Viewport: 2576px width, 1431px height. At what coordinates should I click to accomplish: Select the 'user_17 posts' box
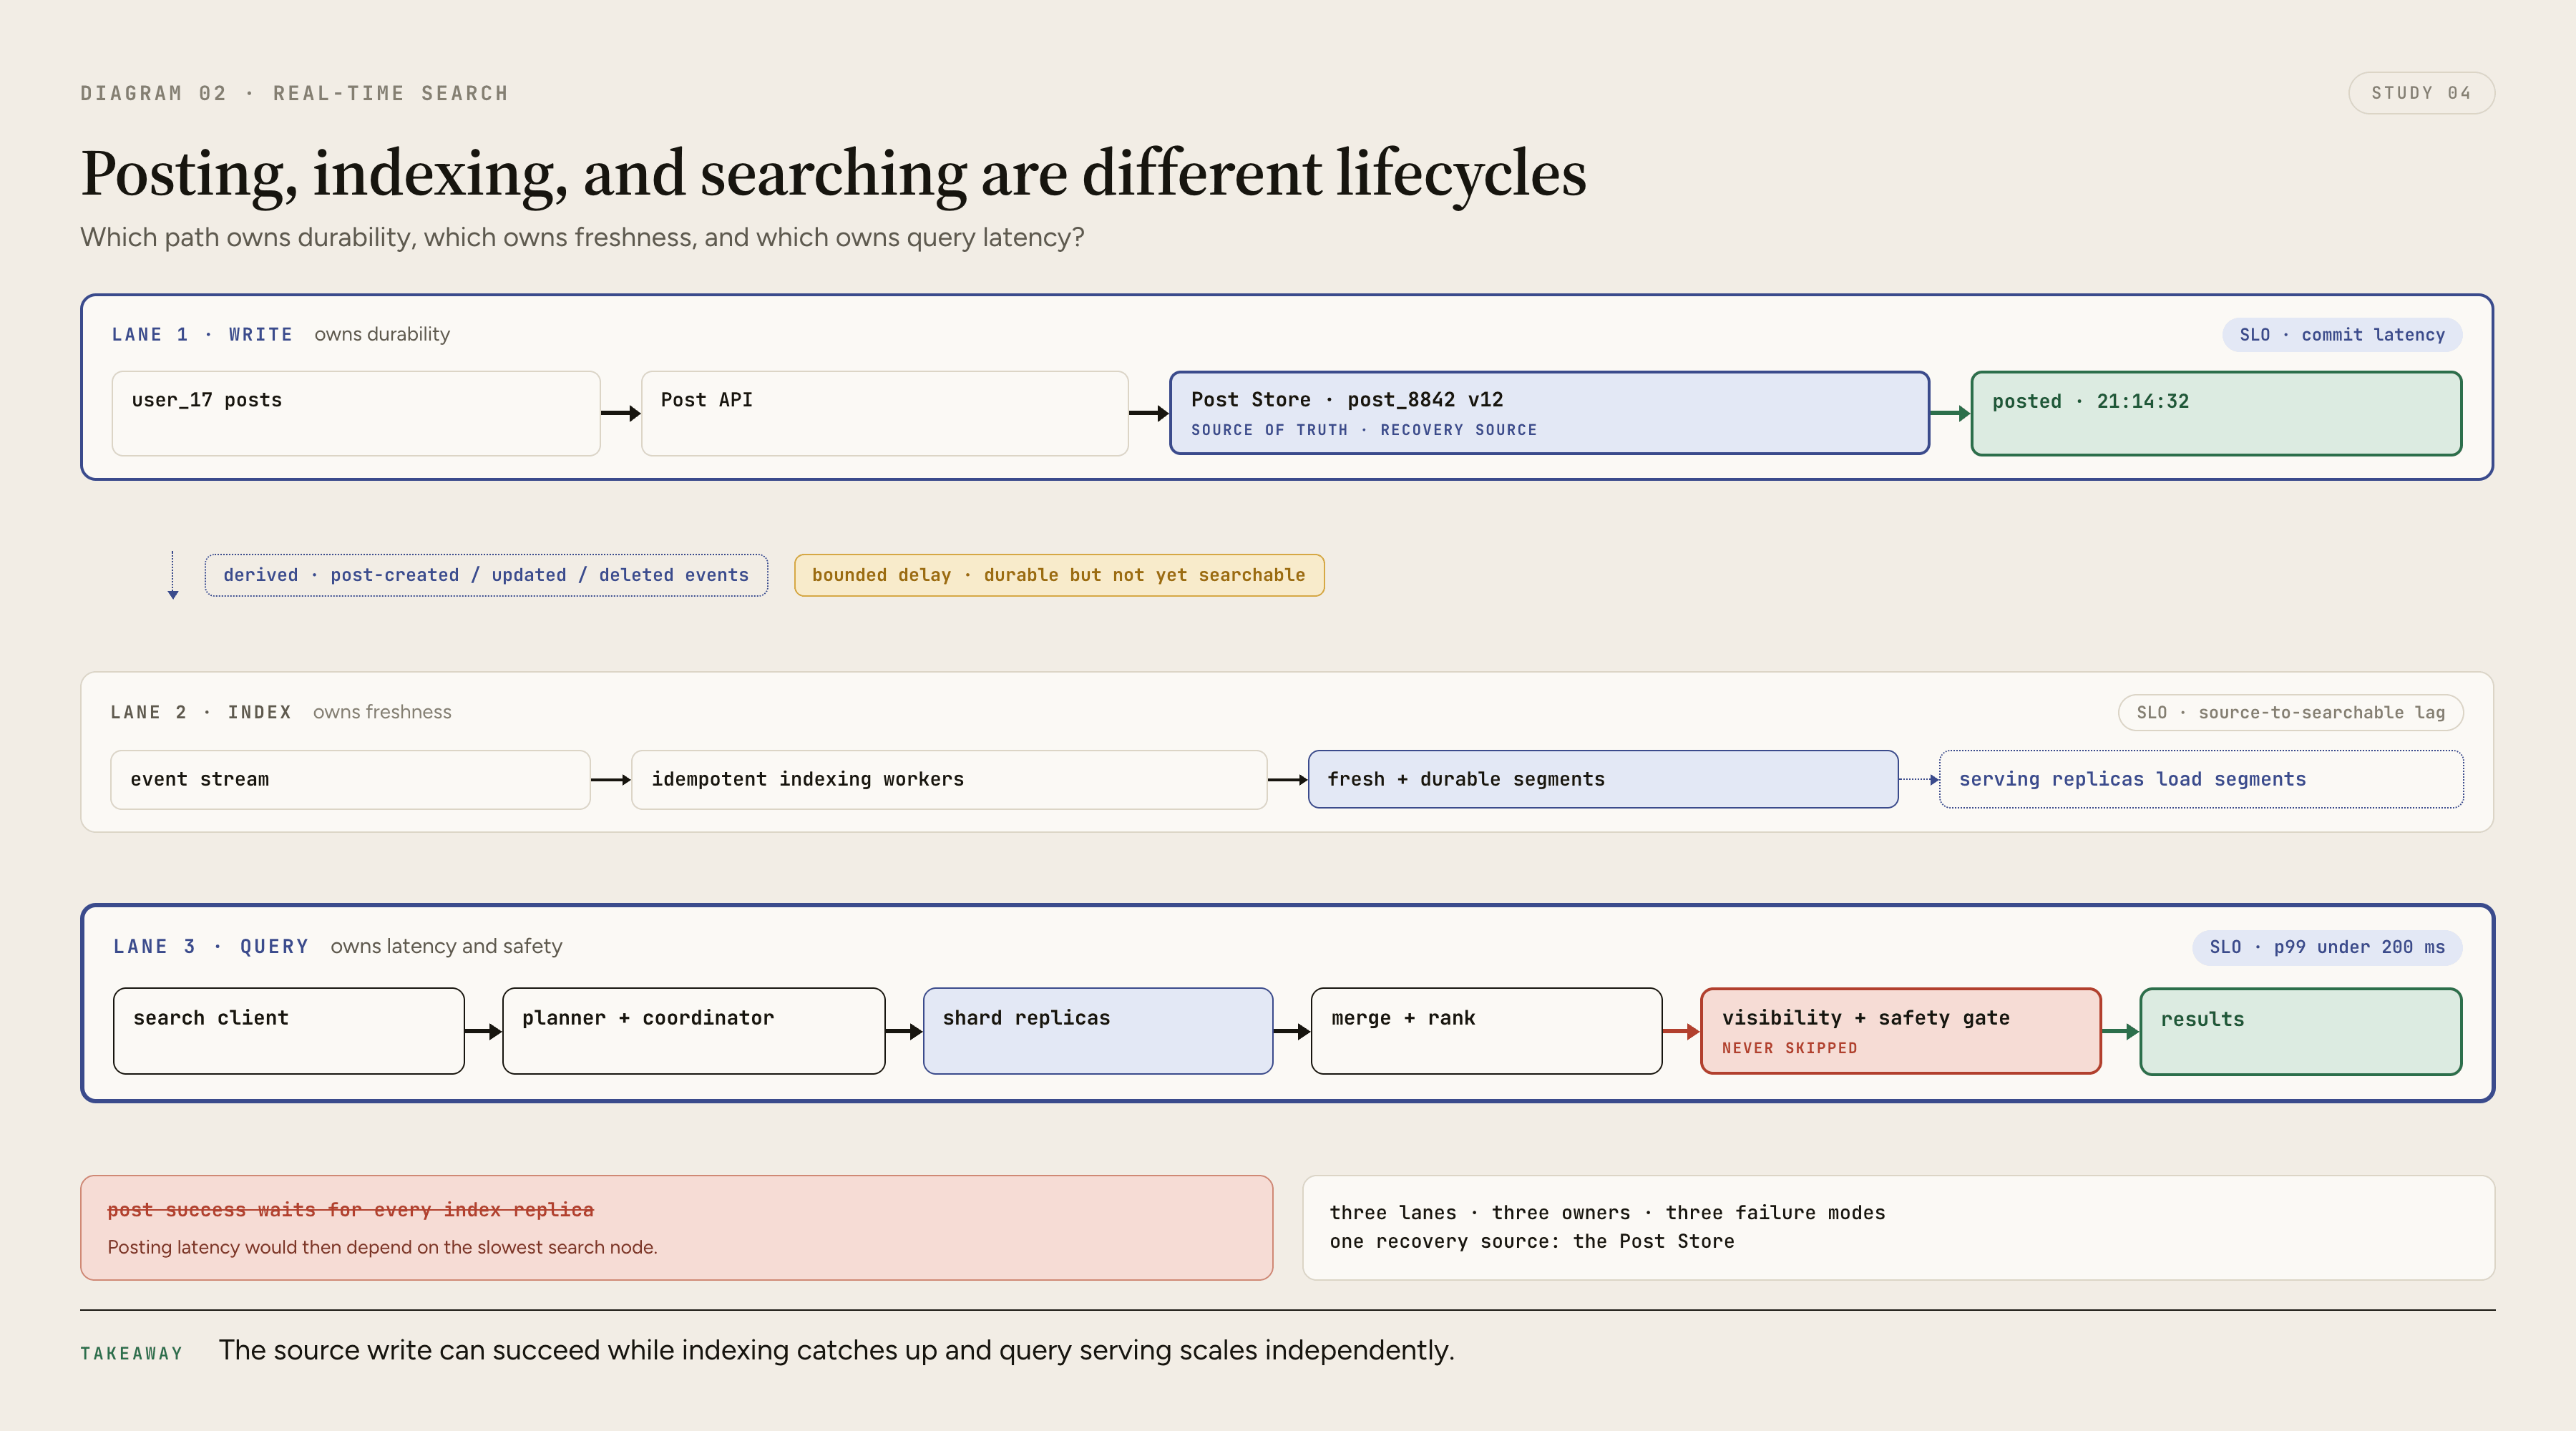(356, 413)
